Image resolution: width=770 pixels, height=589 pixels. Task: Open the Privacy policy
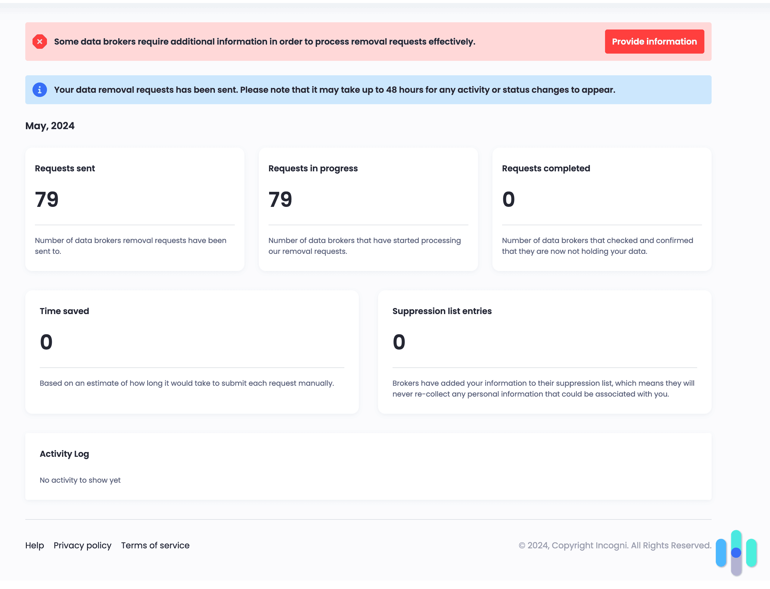(x=82, y=546)
